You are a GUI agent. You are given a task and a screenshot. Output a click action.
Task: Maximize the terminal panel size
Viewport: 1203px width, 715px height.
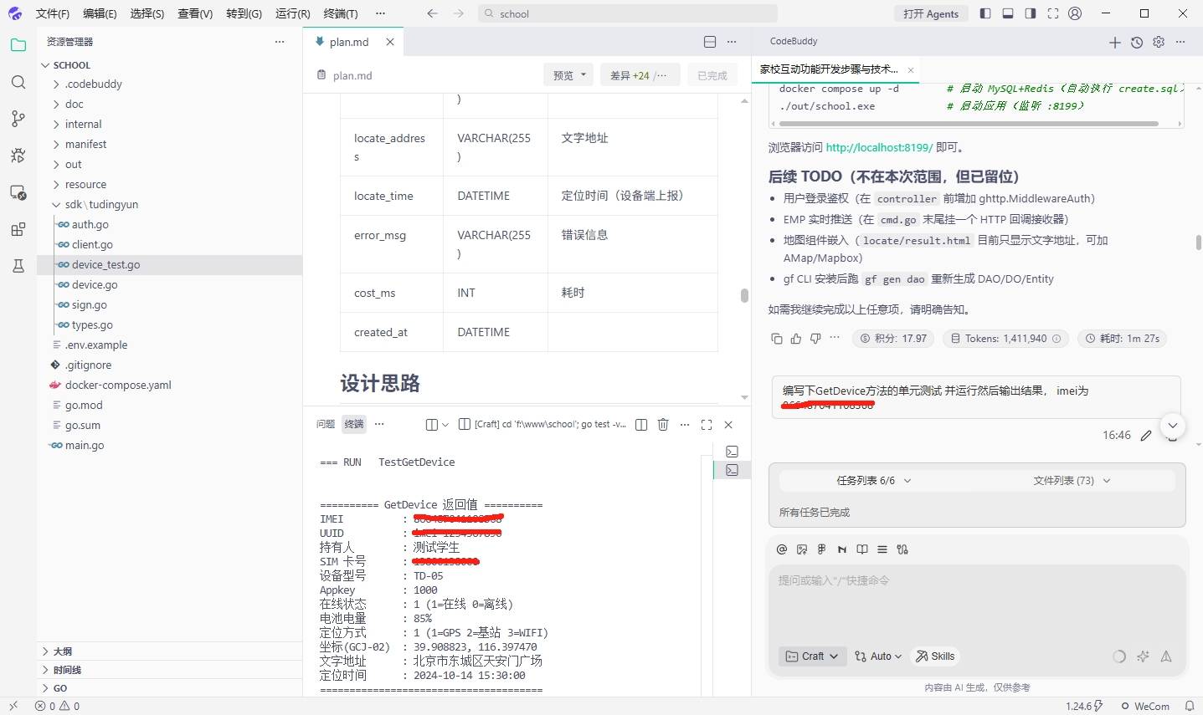pos(707,425)
